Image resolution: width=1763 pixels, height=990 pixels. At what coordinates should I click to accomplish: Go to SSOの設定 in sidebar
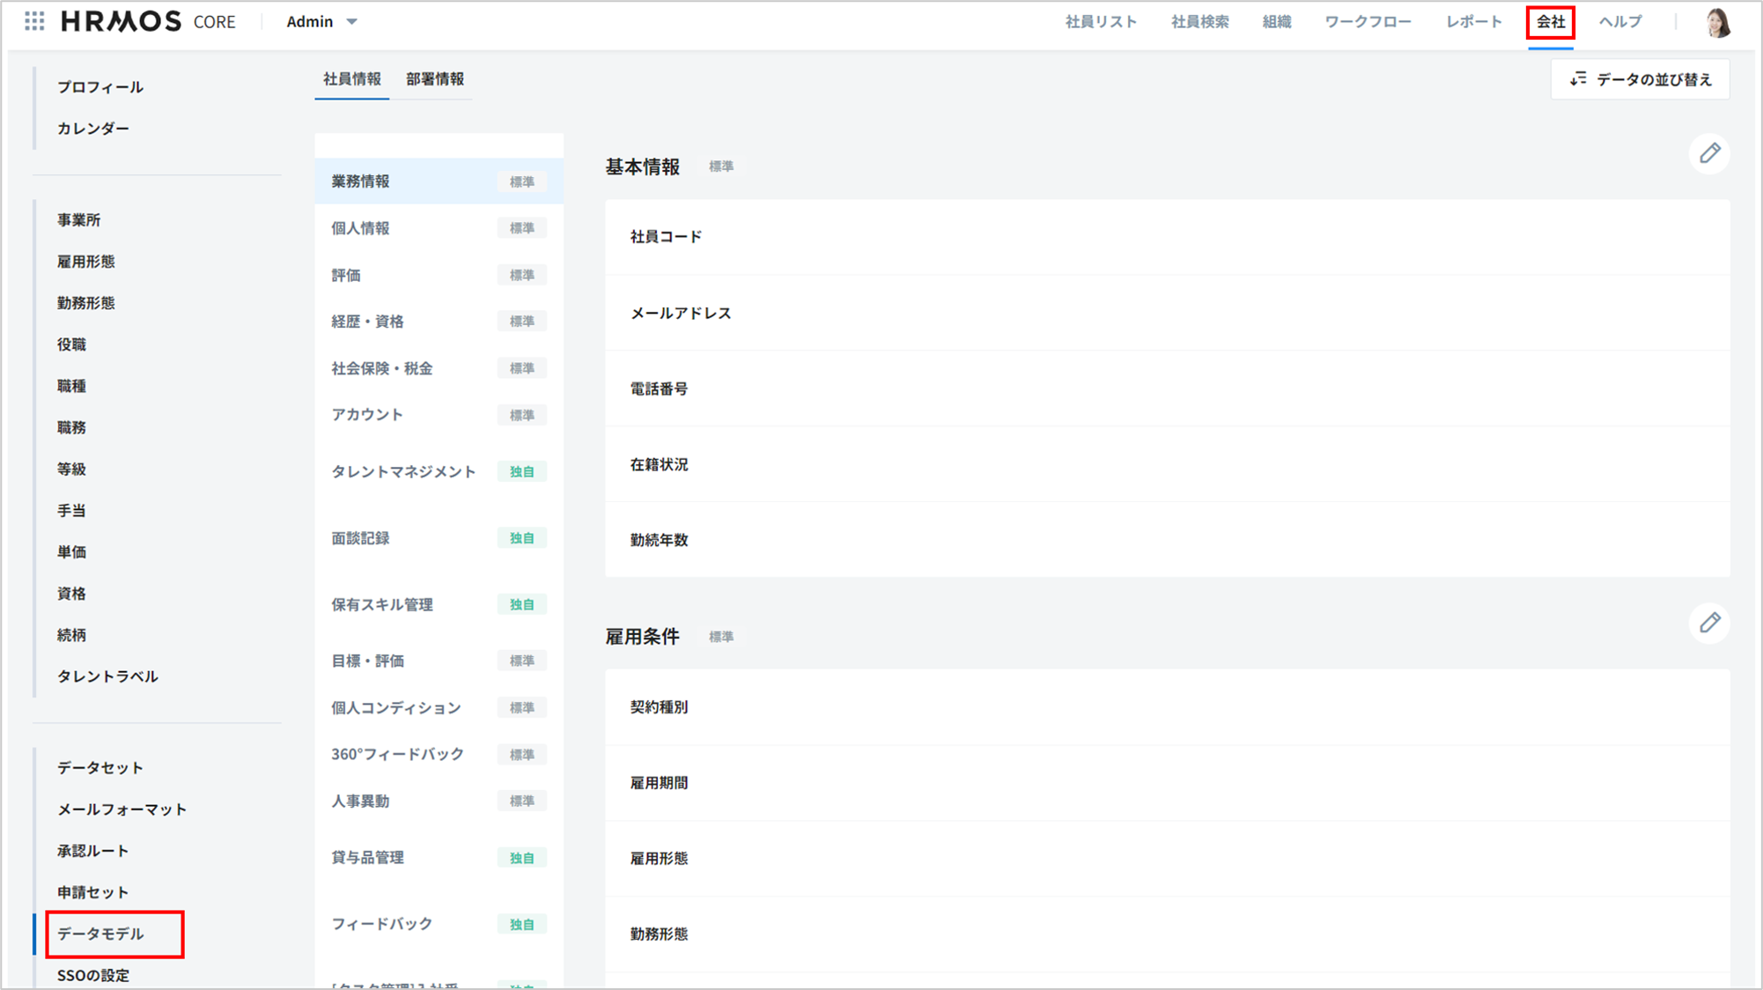tap(93, 975)
